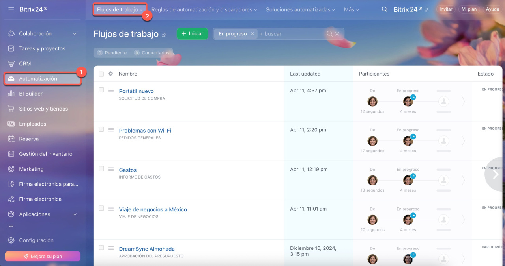Image resolution: width=505 pixels, height=266 pixels.
Task: Open Gestión del inventario icon
Action: pyautogui.click(x=11, y=154)
